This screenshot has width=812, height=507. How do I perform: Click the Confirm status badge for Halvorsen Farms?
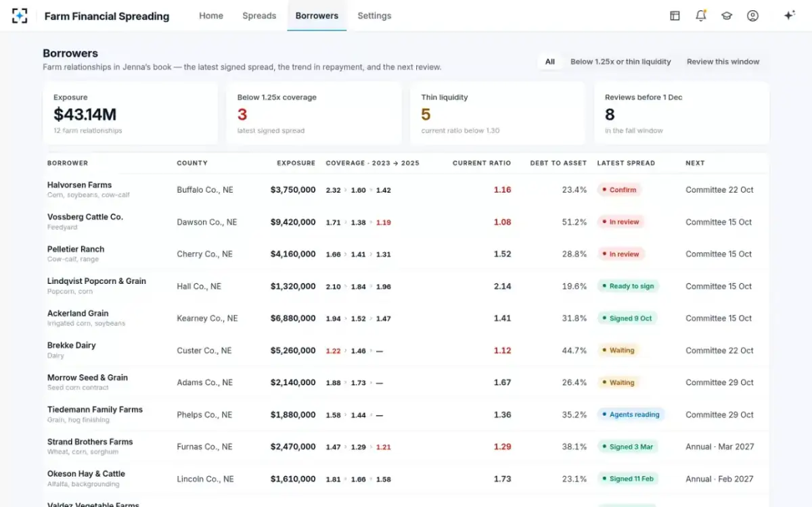point(619,190)
